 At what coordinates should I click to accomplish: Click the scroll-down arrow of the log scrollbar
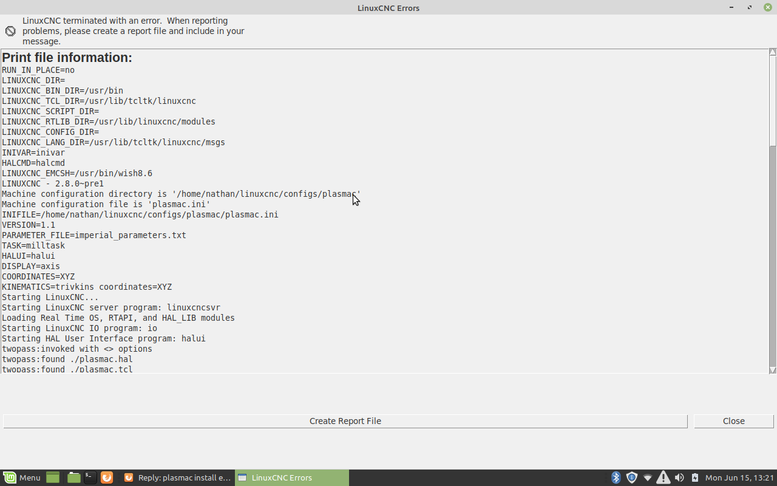773,369
